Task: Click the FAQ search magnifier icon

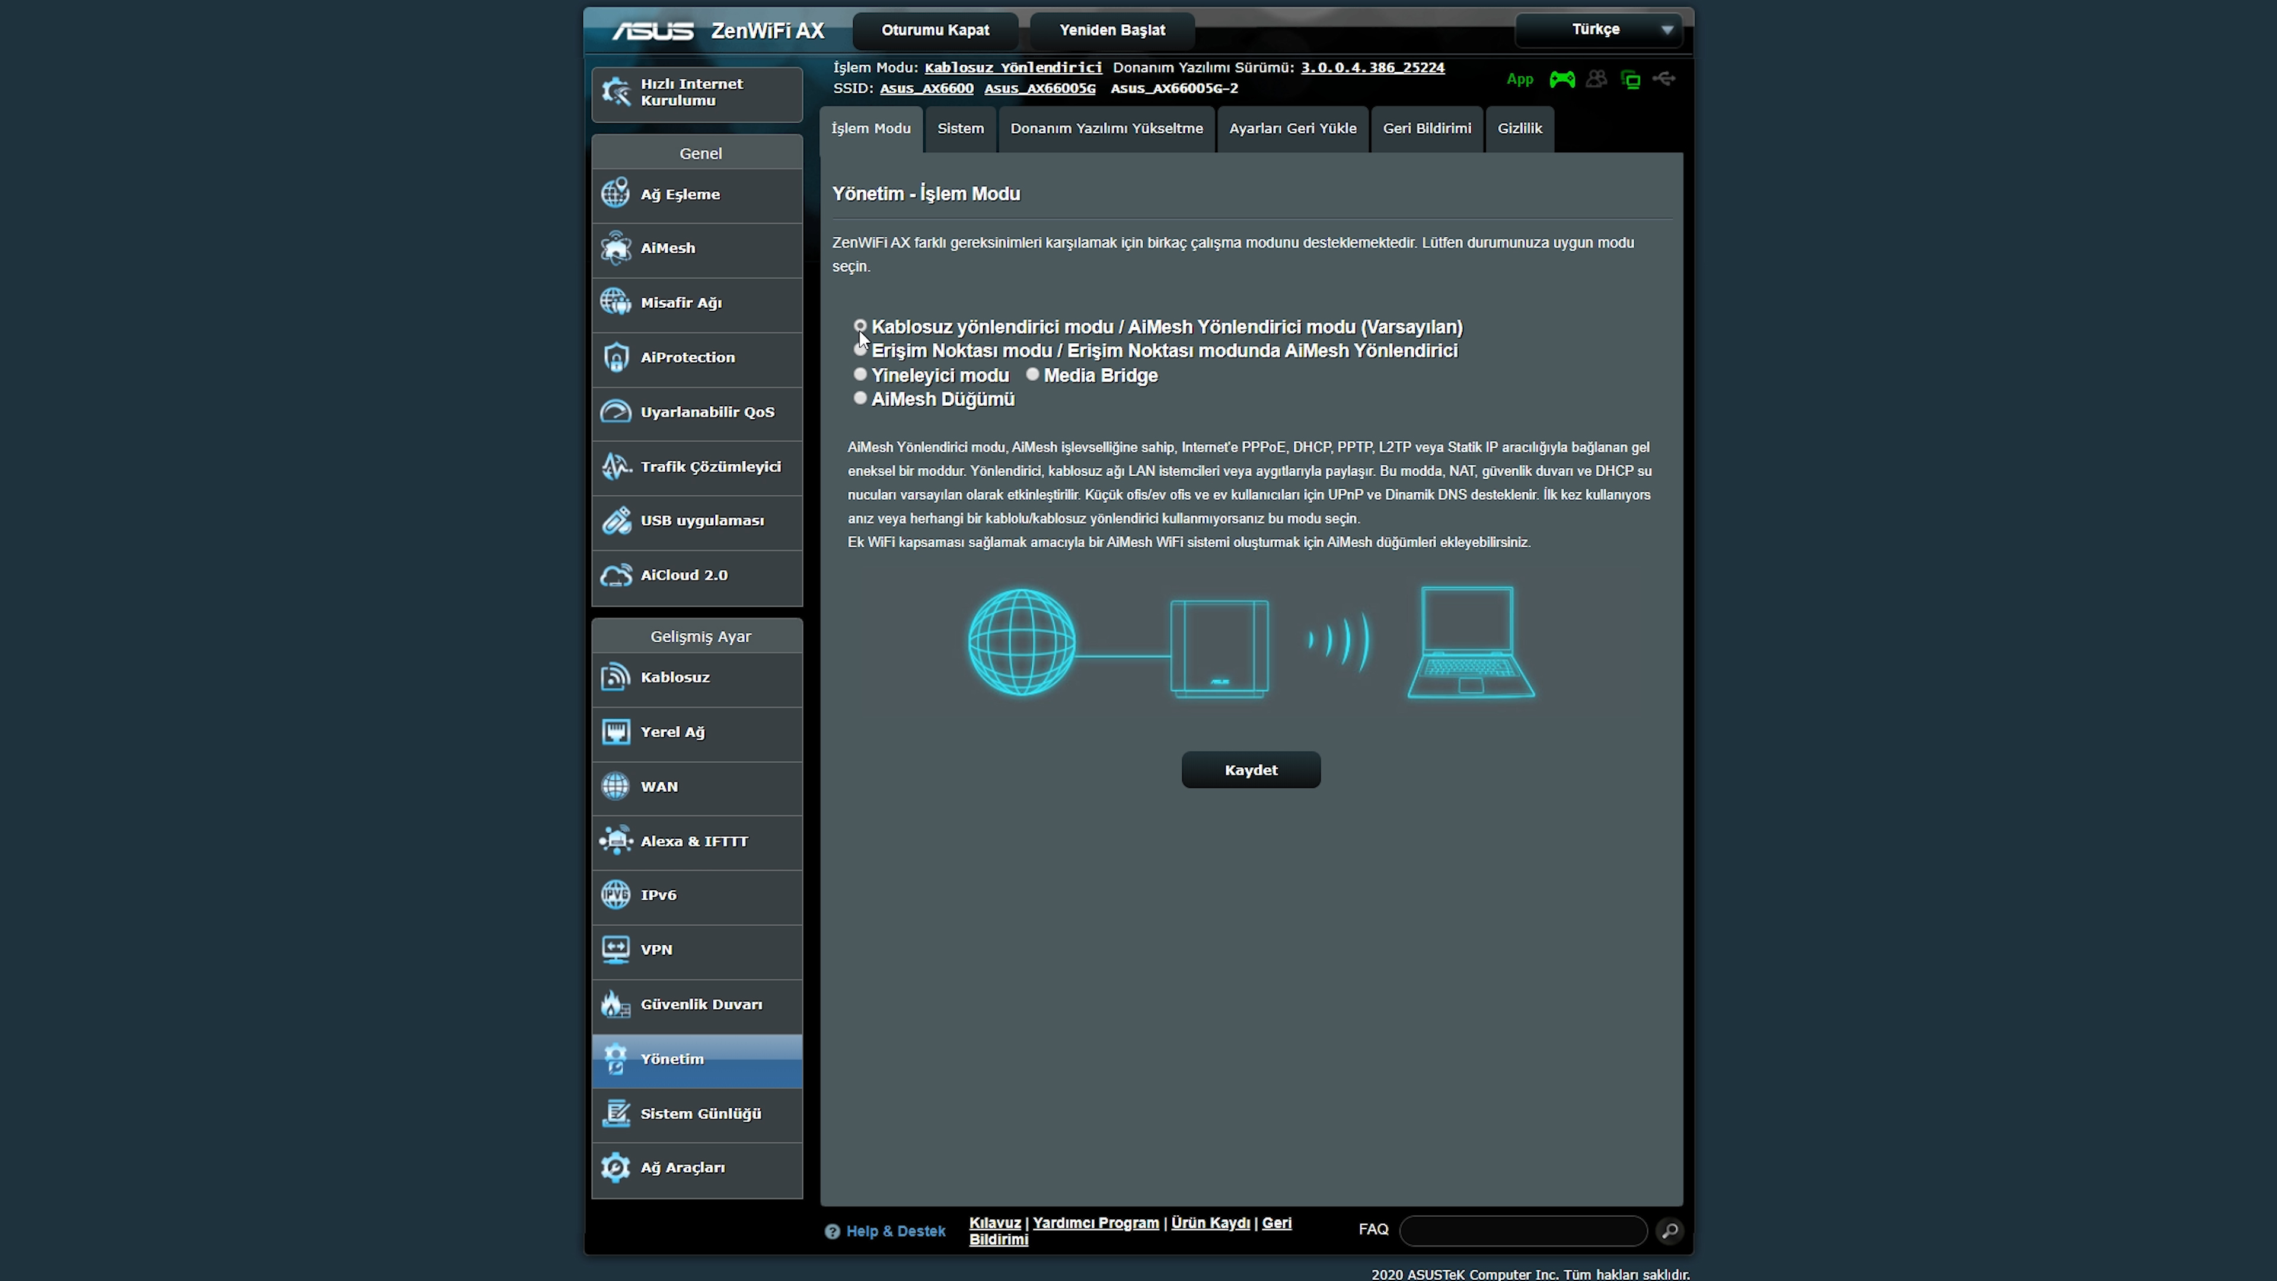Action: (x=1670, y=1231)
